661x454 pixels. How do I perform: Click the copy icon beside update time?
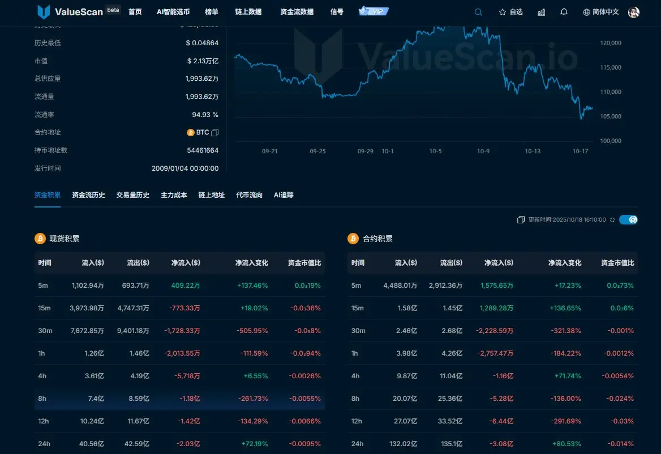click(521, 220)
